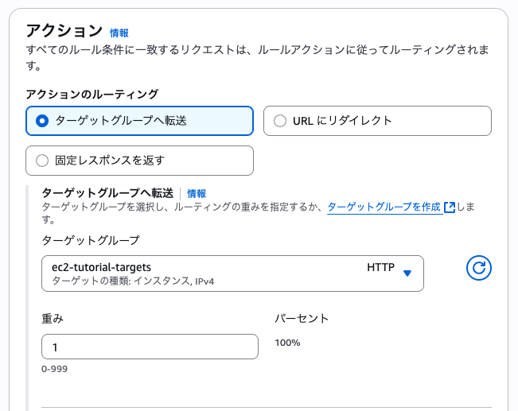Click the 100% percent value

point(287,343)
